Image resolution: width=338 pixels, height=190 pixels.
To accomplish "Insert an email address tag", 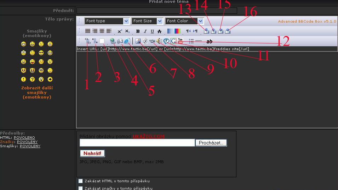I will (x=120, y=41).
